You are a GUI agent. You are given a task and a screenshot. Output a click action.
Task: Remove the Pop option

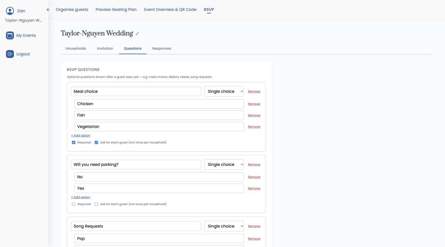pyautogui.click(x=254, y=239)
